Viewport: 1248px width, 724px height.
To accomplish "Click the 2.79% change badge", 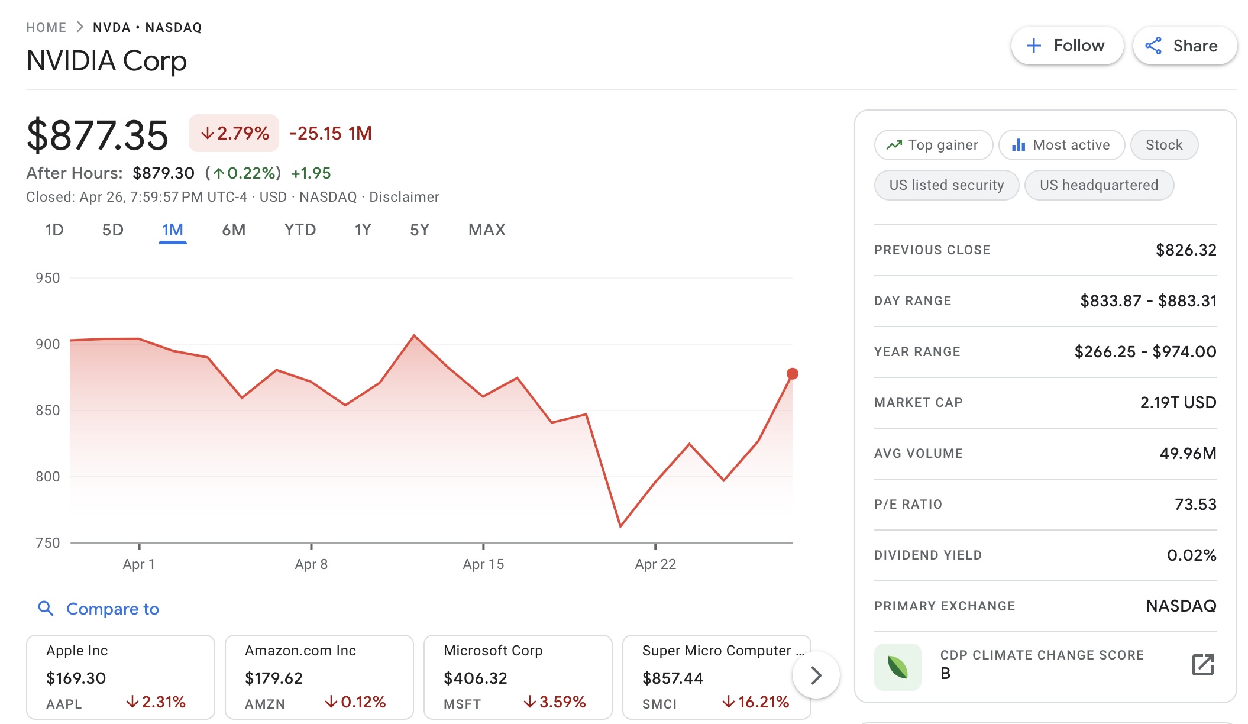I will [234, 133].
